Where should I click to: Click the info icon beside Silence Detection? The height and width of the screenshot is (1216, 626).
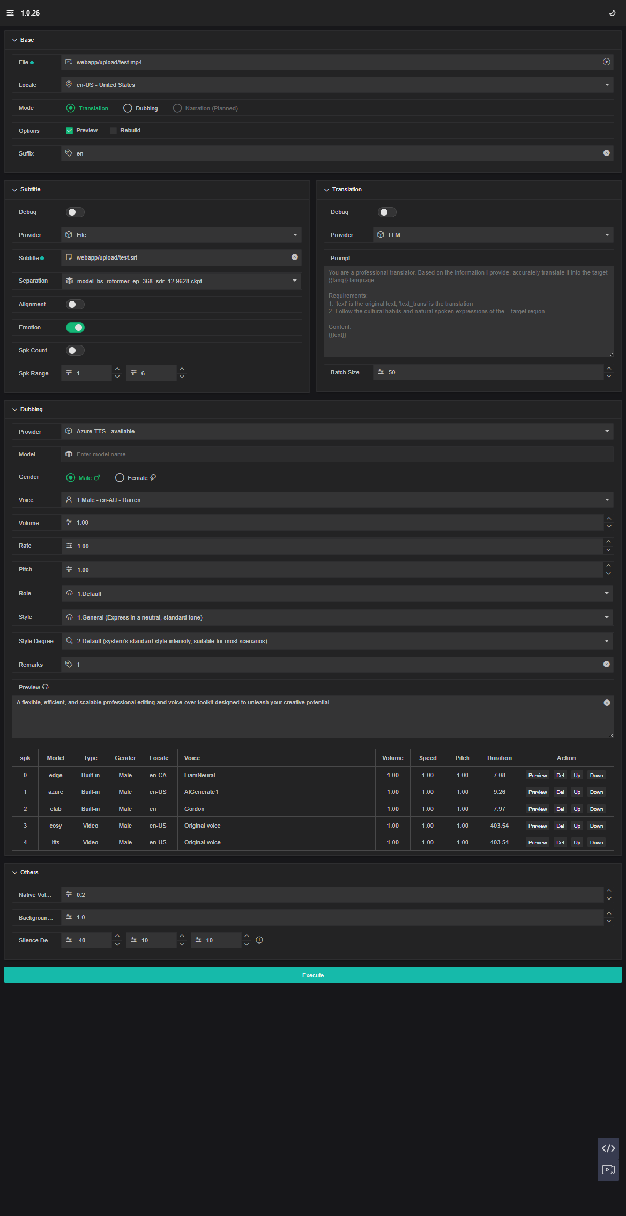pyautogui.click(x=259, y=940)
